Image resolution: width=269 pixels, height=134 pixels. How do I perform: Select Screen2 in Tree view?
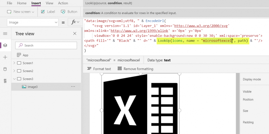(x=28, y=71)
